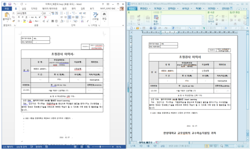This screenshot has width=251, height=151.
Task: Click the Word zoom slider handle
Action: 100,147
